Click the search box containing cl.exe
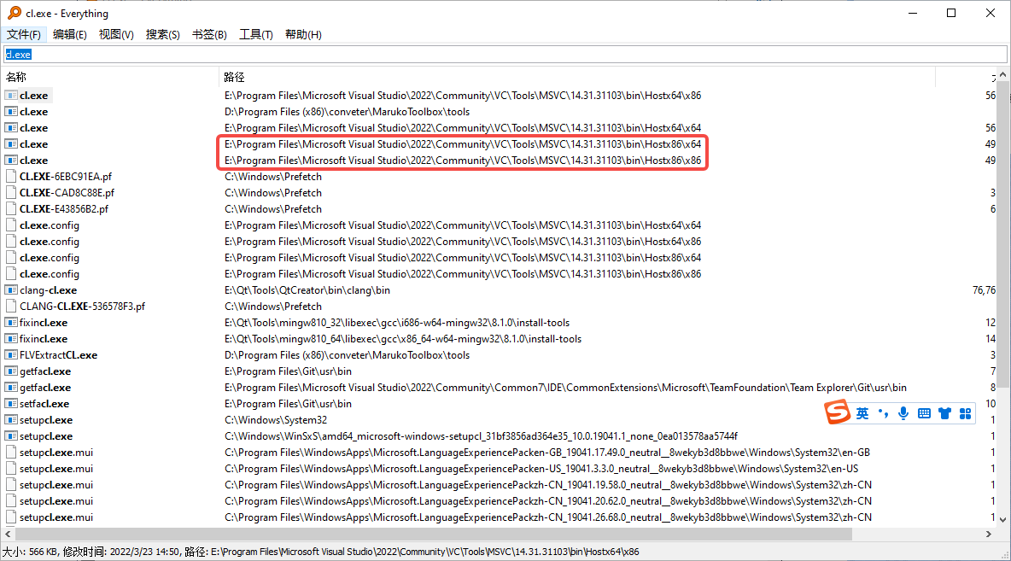Screen dimensions: 1011x561 tap(505, 55)
